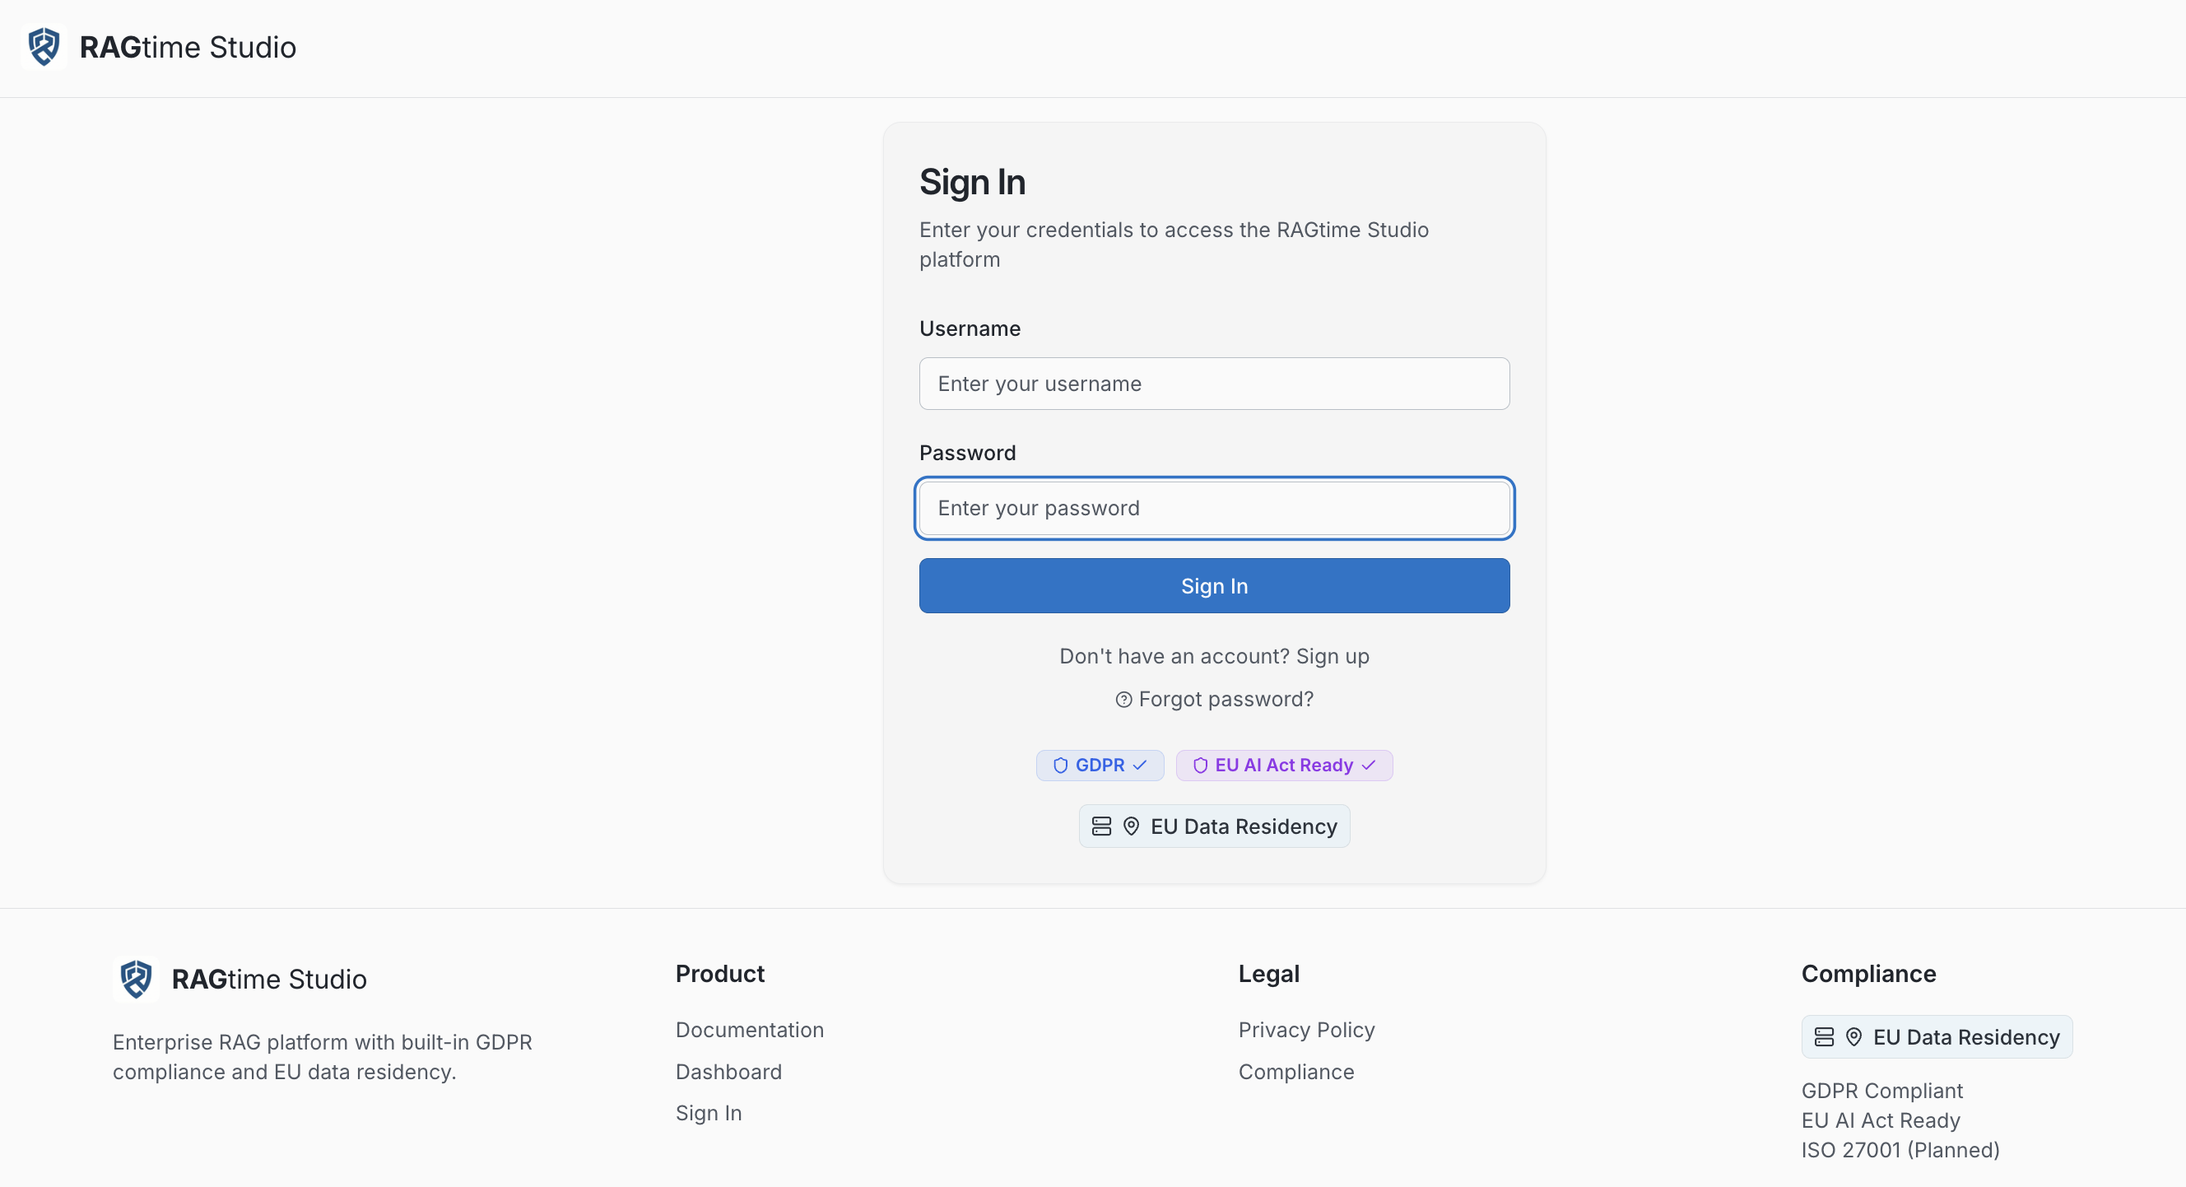Open Documentation in the footer Product list
The image size is (2186, 1187).
[749, 1029]
